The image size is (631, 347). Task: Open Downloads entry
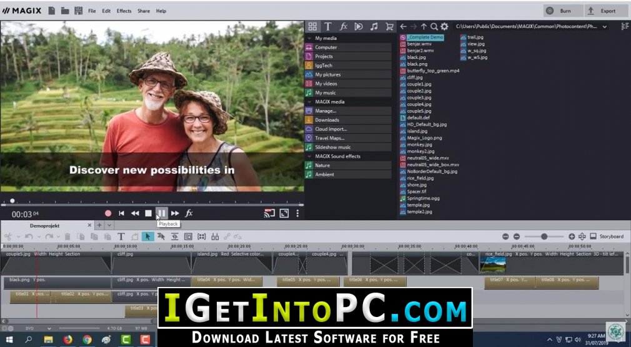[348, 120]
